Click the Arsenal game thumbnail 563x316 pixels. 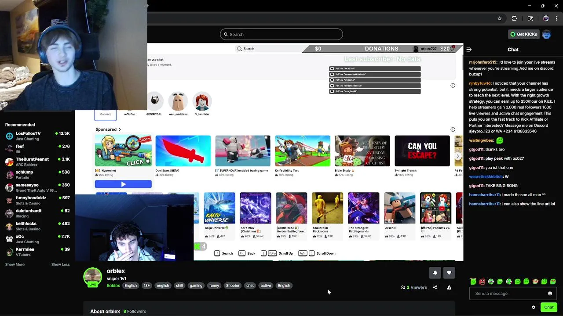pos(399,208)
